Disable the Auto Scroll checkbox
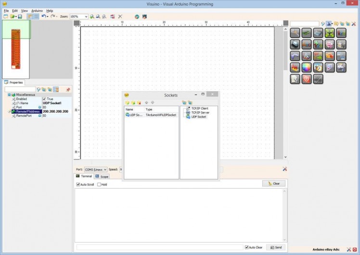The width and height of the screenshot is (360, 255). tap(78, 184)
